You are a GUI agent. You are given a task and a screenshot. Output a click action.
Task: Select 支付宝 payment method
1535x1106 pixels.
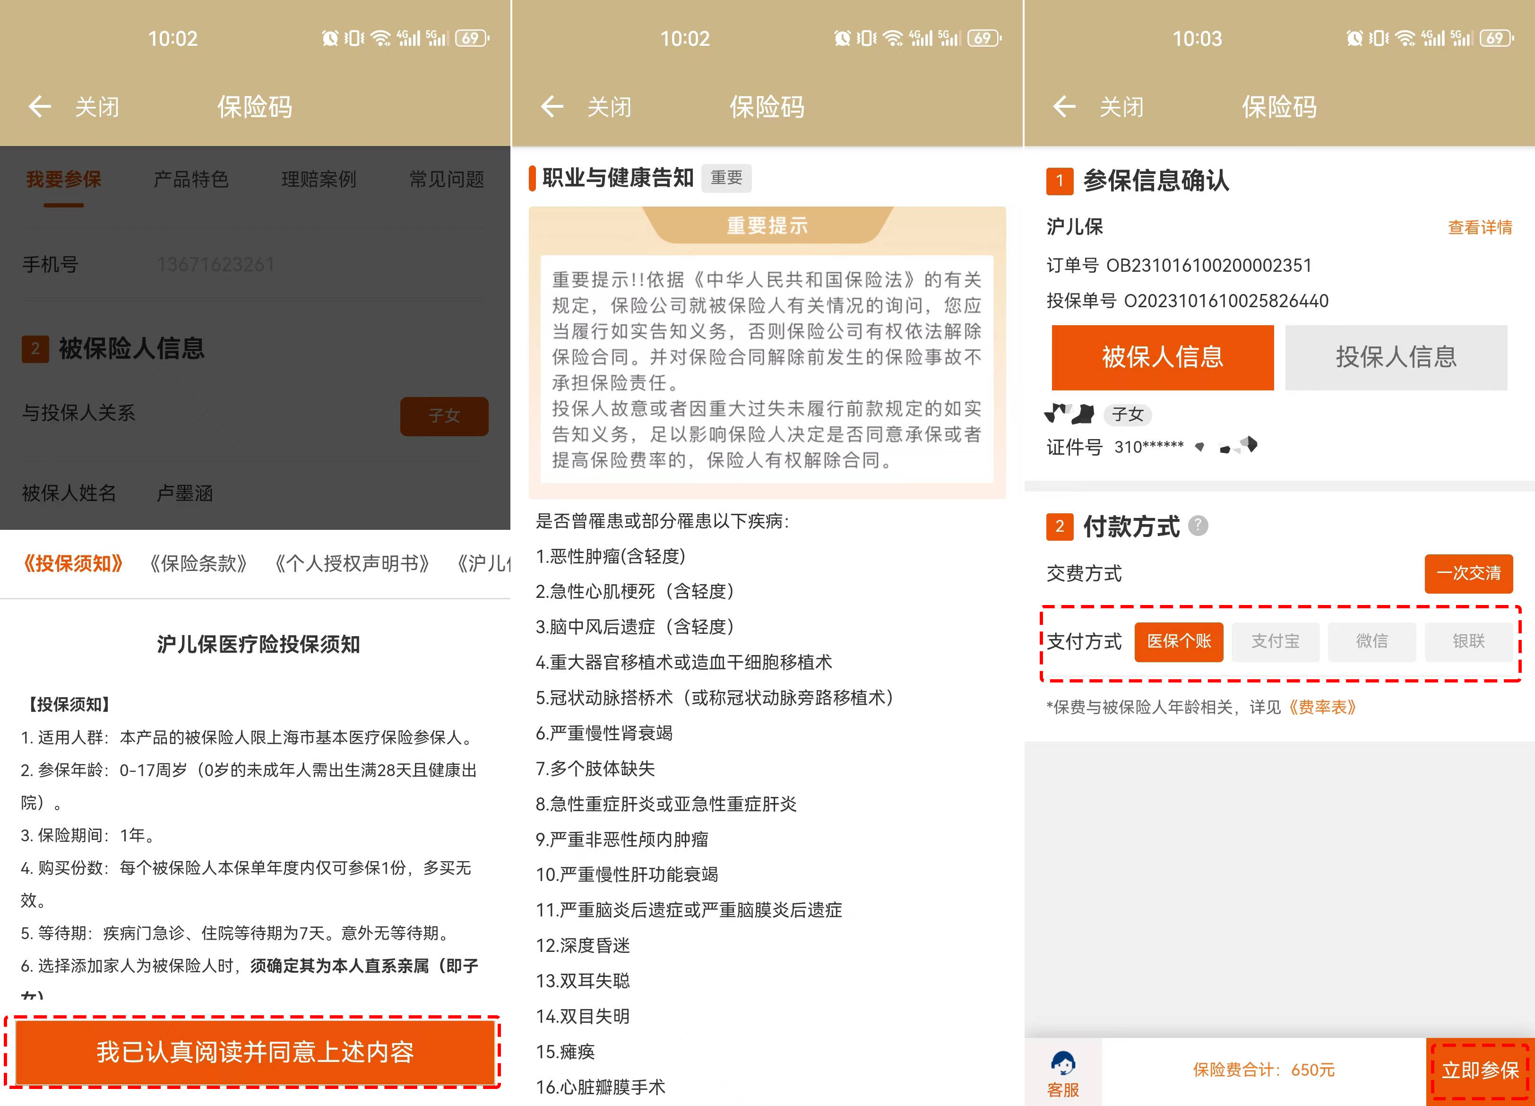tap(1275, 641)
